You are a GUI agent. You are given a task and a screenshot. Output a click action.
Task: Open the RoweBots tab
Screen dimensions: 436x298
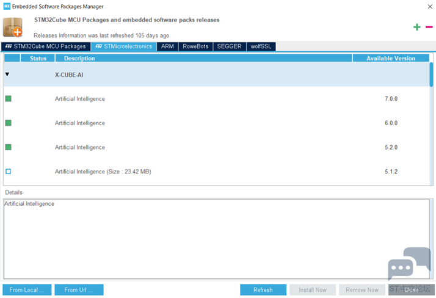click(x=195, y=46)
